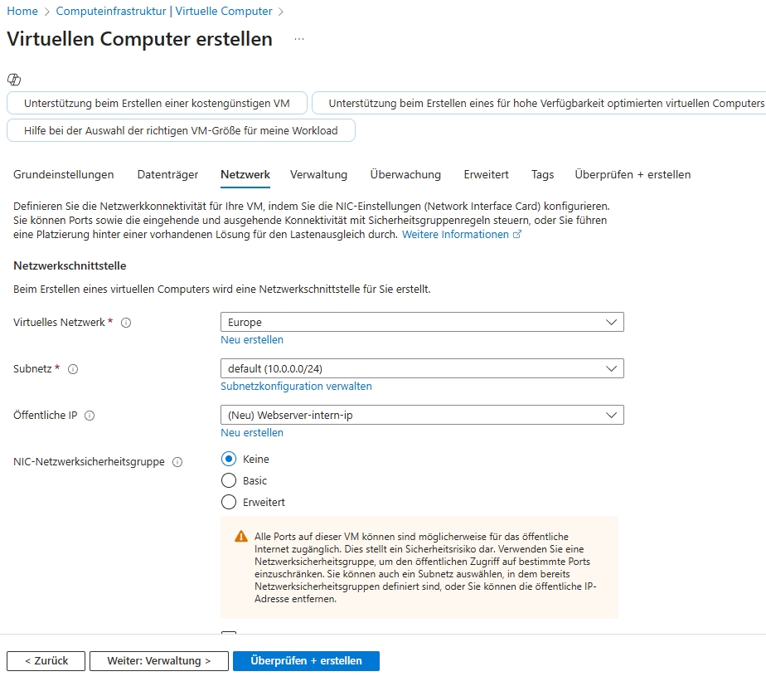Click the Home breadcrumb link

tap(22, 11)
